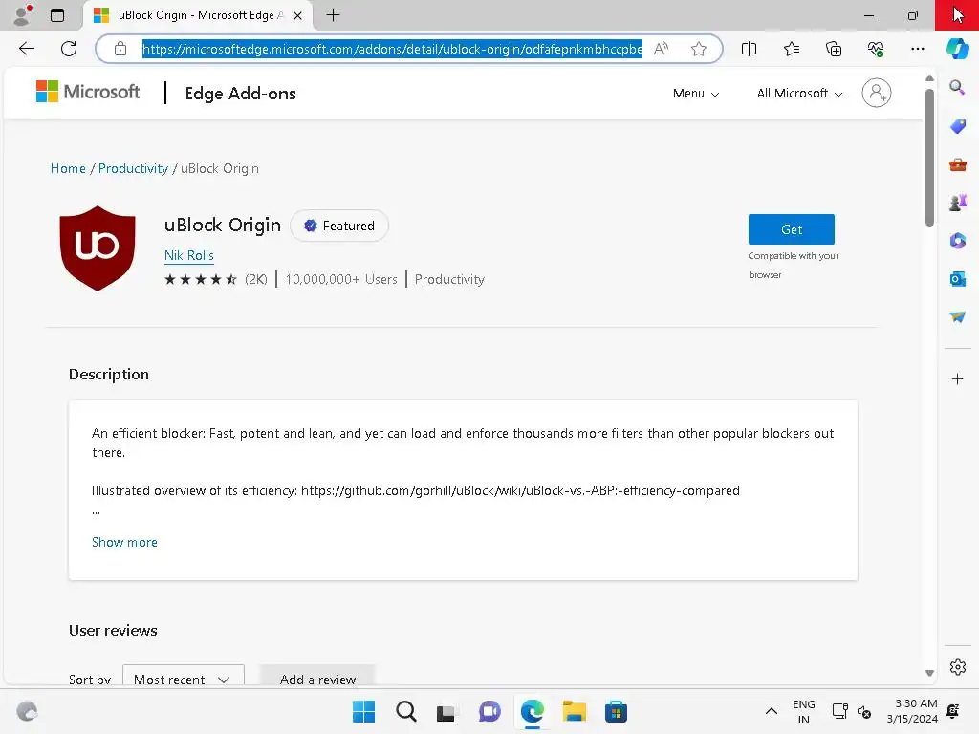This screenshot has width=979, height=734.
Task: Reload the current page
Action: click(x=69, y=49)
